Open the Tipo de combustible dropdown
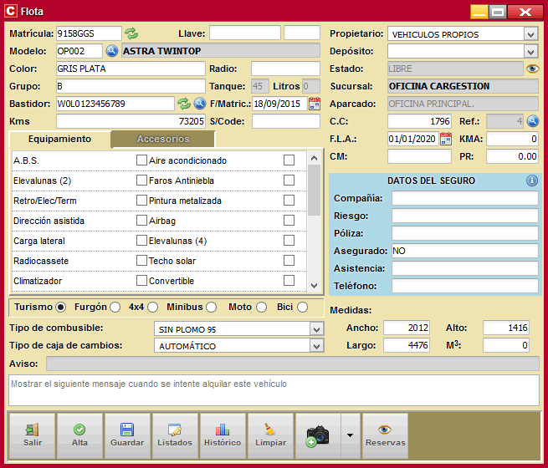The height and width of the screenshot is (468, 548). click(x=315, y=328)
